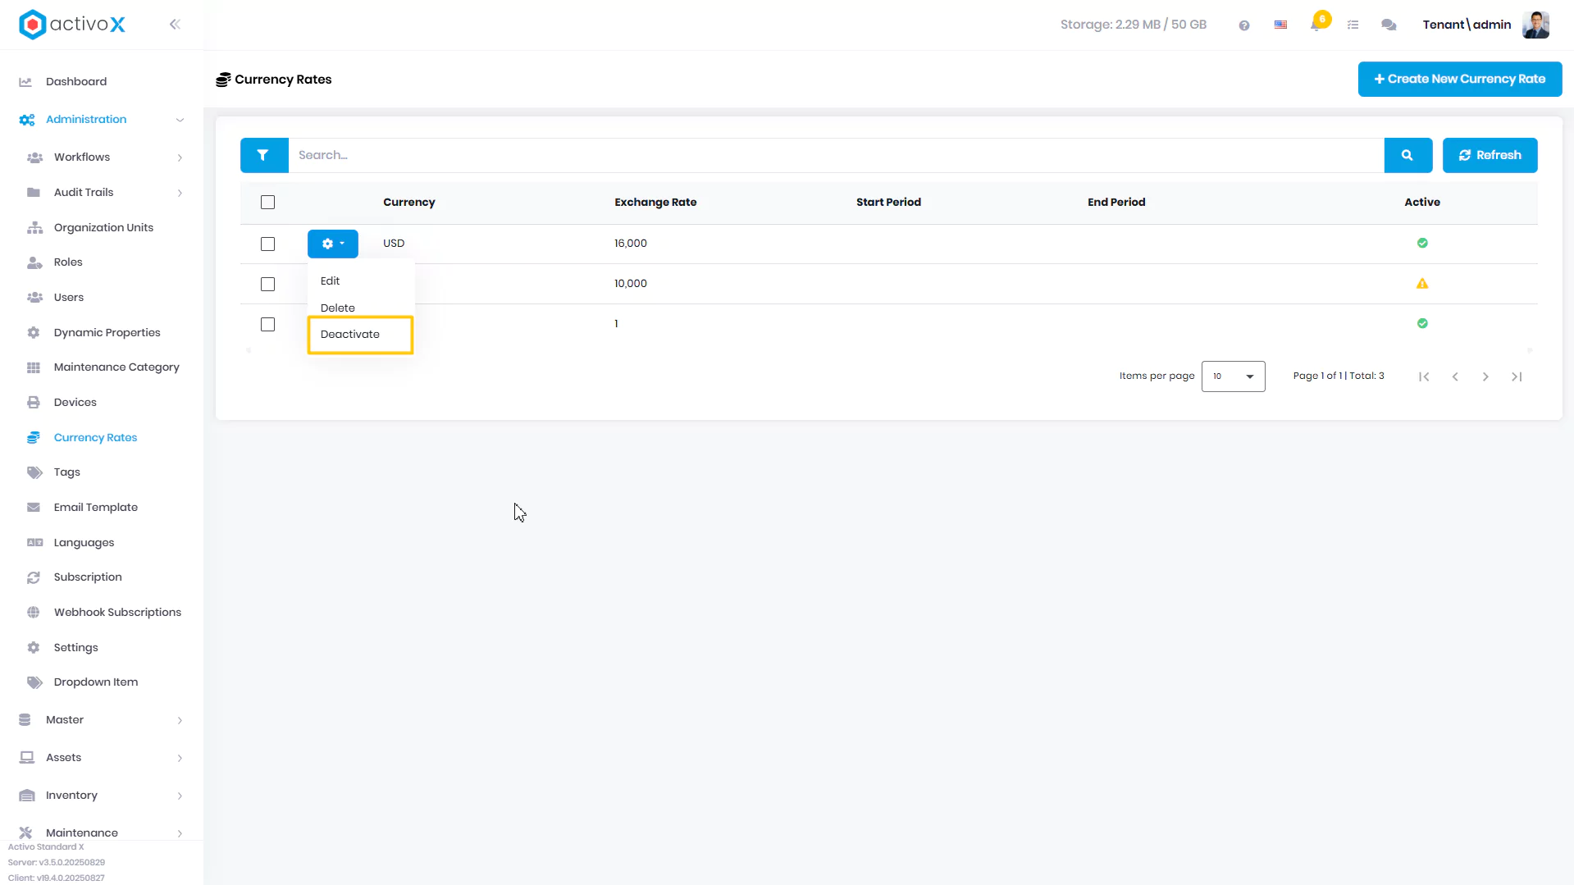Click the admin profile avatar
Image resolution: width=1574 pixels, height=885 pixels.
[1535, 25]
